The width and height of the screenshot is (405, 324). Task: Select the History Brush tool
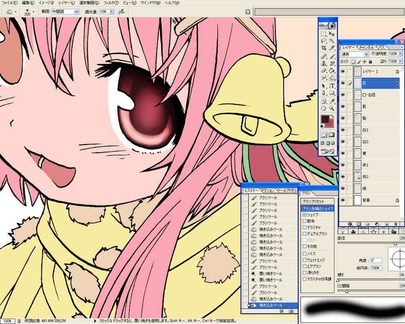click(x=332, y=63)
